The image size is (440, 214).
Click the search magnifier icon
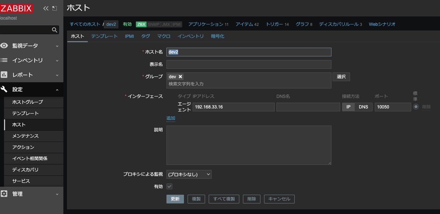[x=55, y=30]
